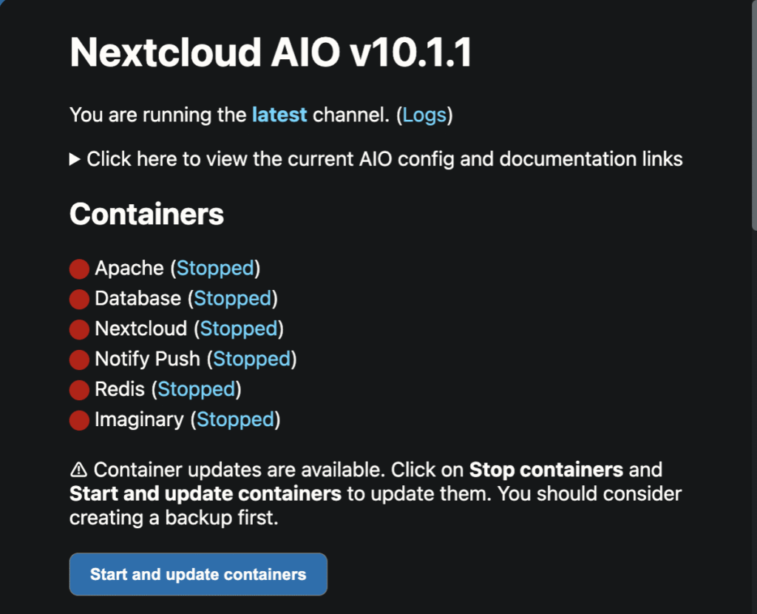The width and height of the screenshot is (757, 614).
Task: Click the red status indicator next to Nextcloud
Action: pyautogui.click(x=79, y=330)
